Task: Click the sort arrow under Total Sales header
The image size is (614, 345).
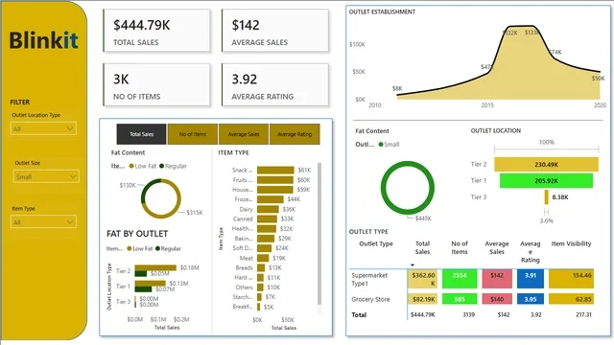Action: coord(413,265)
